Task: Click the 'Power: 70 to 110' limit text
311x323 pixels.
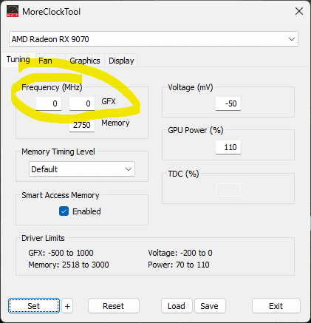Action: coord(179,265)
